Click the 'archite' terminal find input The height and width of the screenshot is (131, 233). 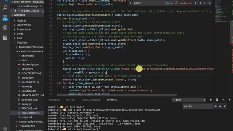(198, 106)
